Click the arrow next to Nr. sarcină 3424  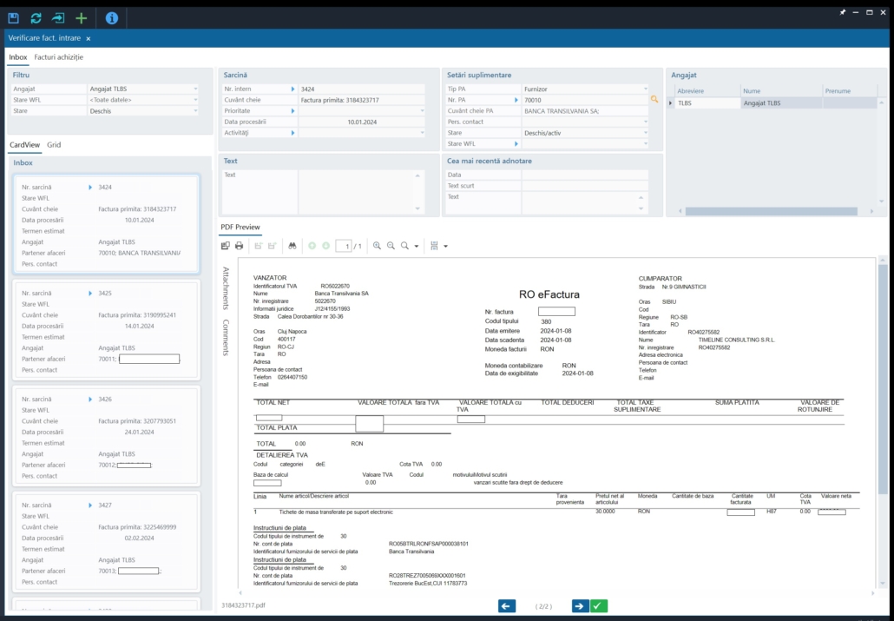[x=90, y=188]
